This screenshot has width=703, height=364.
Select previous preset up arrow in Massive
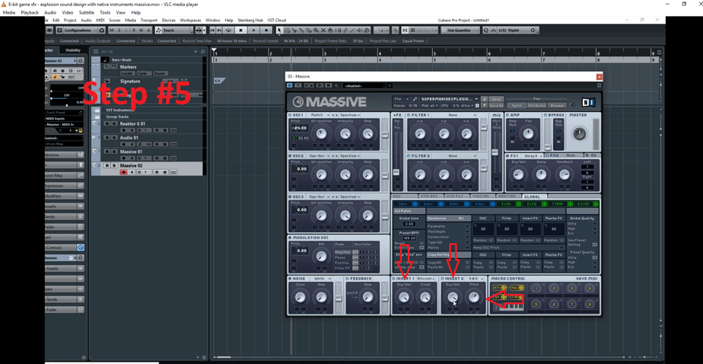click(484, 99)
